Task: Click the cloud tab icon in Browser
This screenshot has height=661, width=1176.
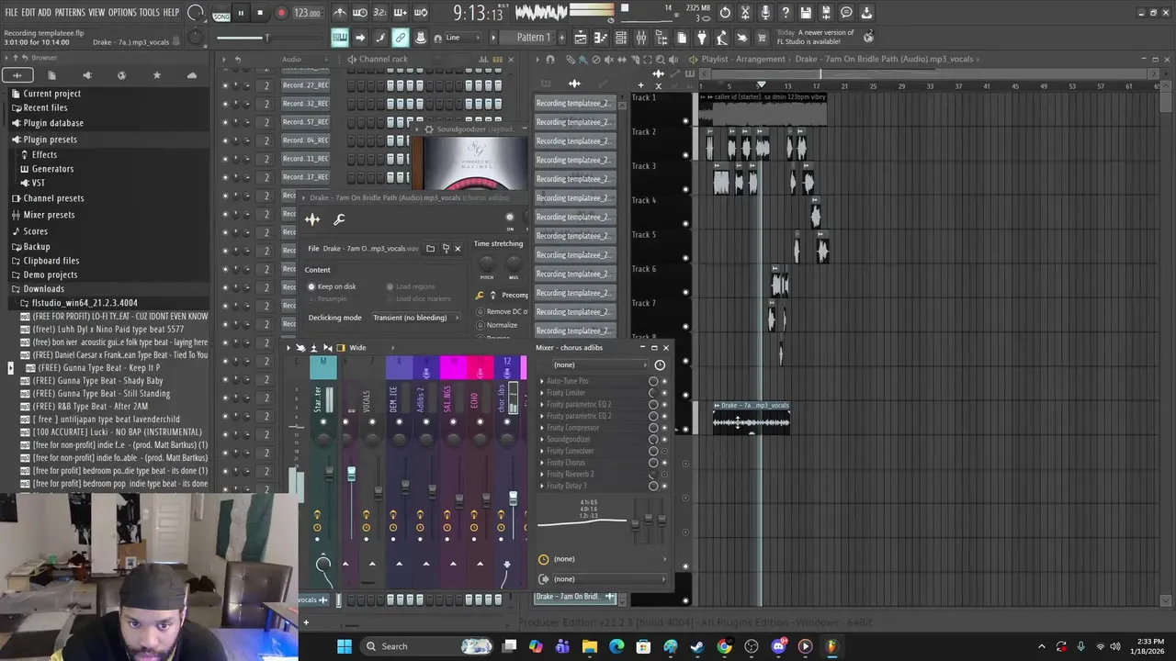Action: point(191,75)
